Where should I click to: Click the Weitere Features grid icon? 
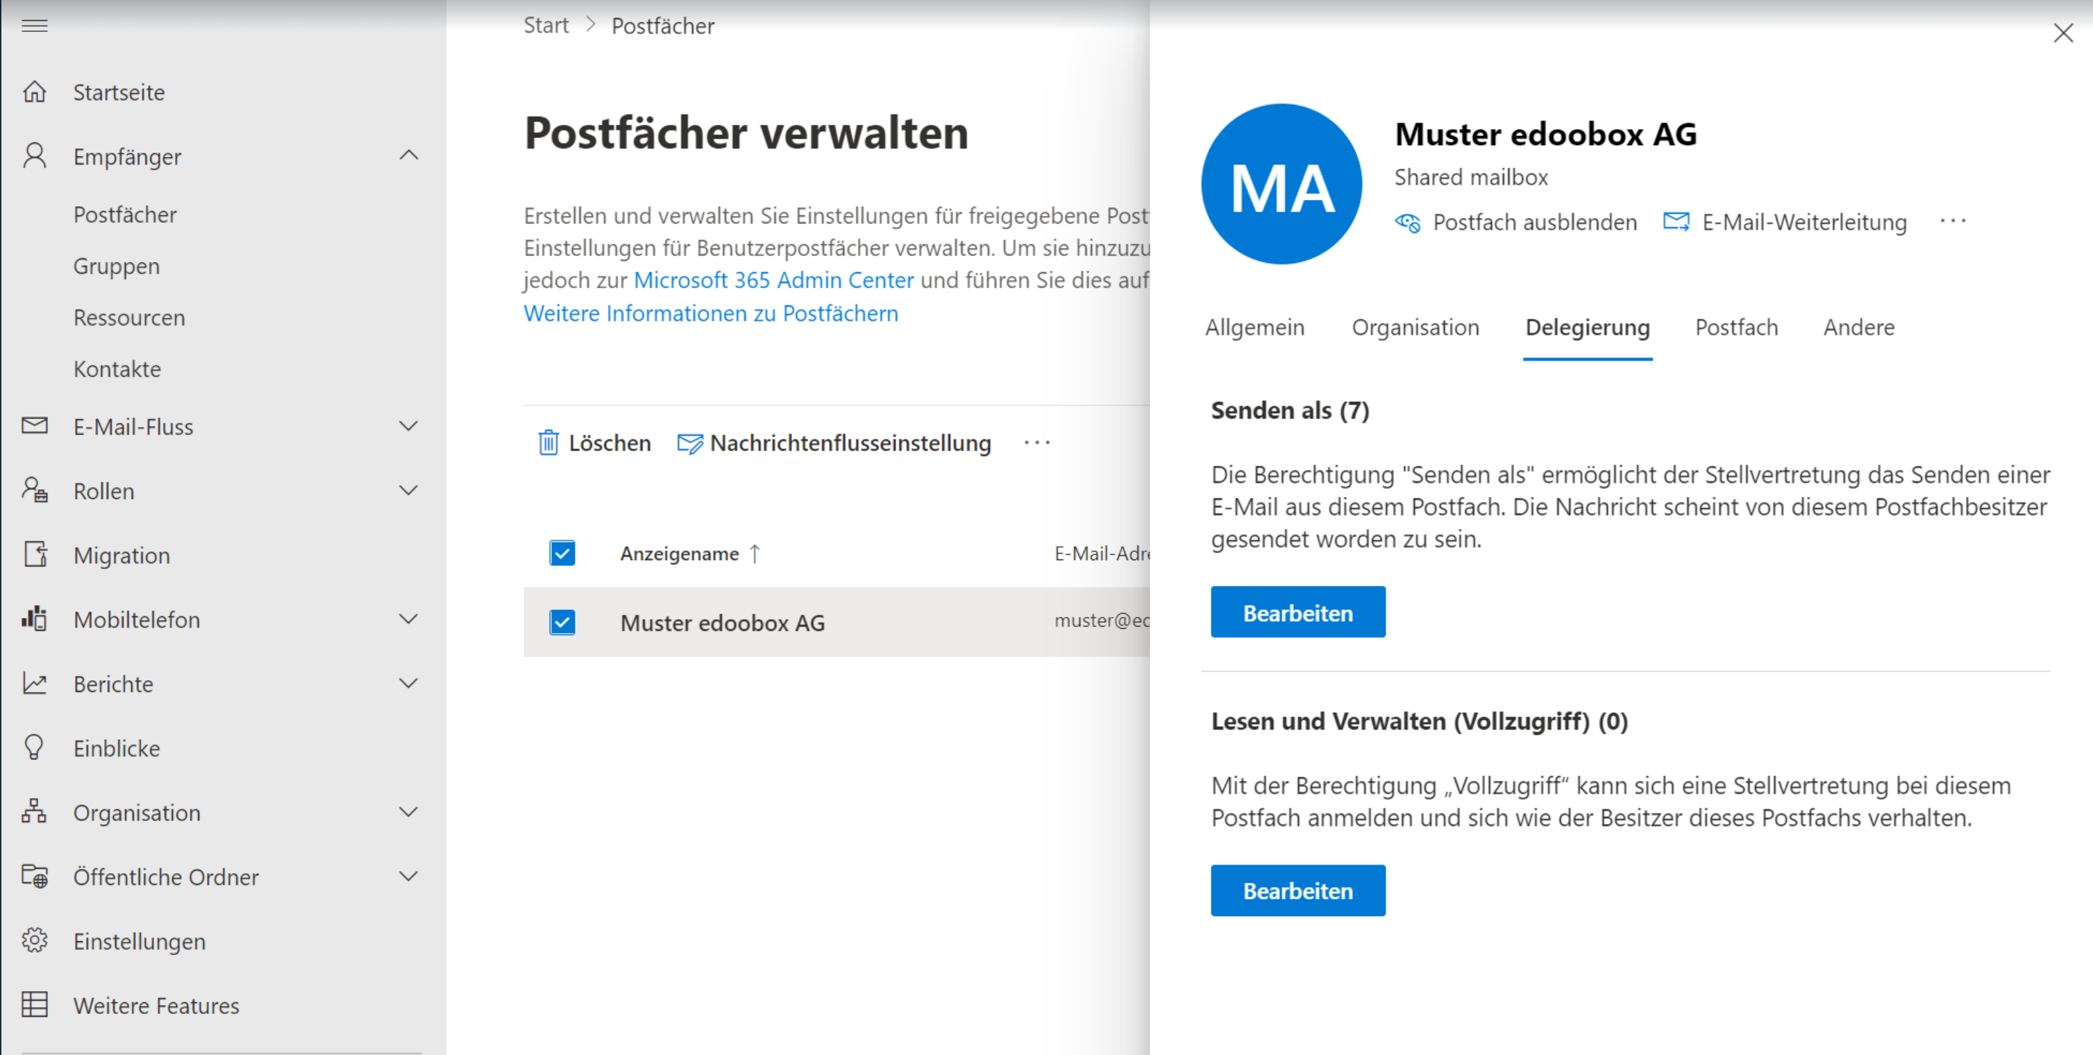point(34,1004)
